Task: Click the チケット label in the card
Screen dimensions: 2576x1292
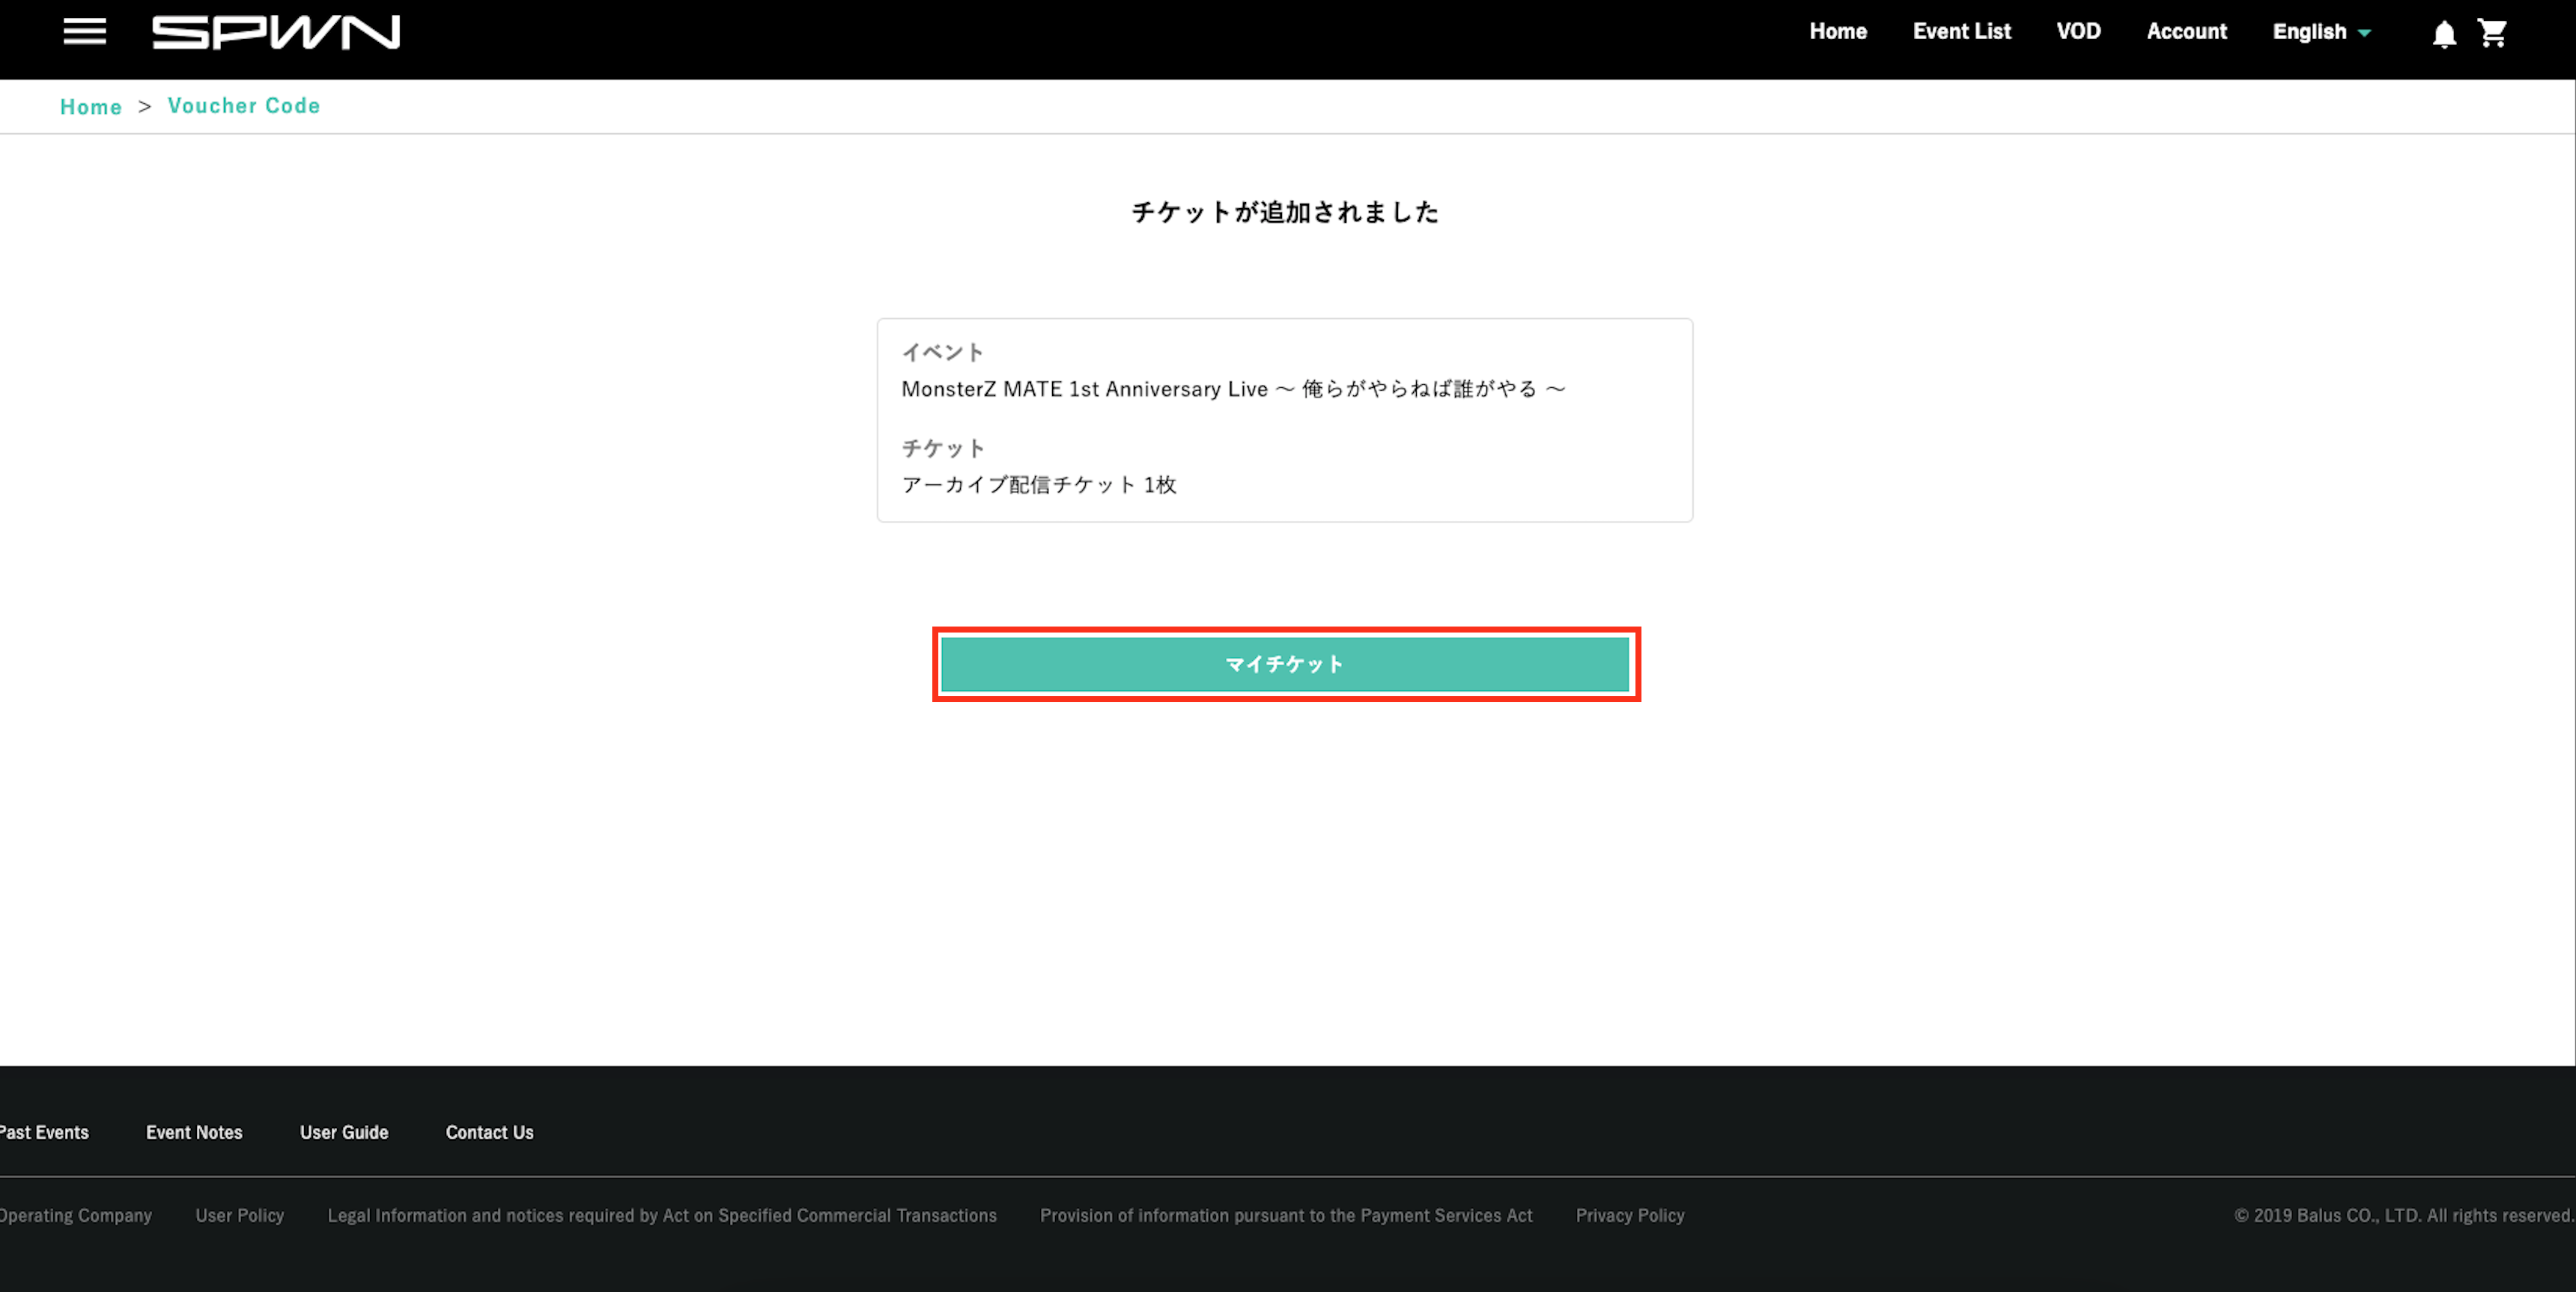Action: click(943, 448)
